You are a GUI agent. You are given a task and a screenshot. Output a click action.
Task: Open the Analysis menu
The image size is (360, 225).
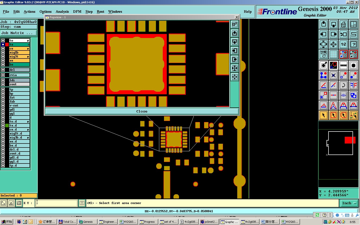click(x=62, y=11)
